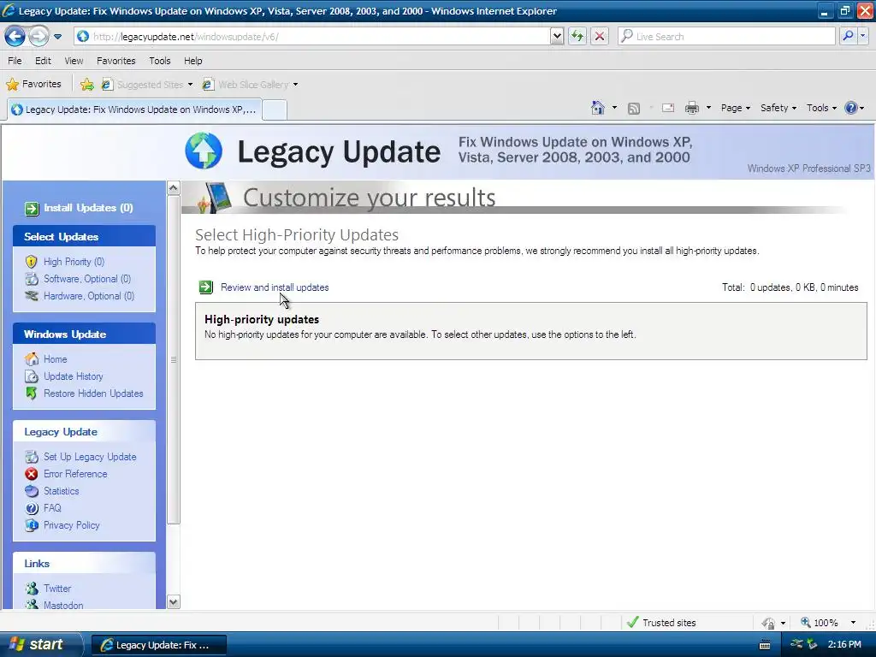Open a new blank tab
Screen dimensions: 876x657
coord(275,110)
